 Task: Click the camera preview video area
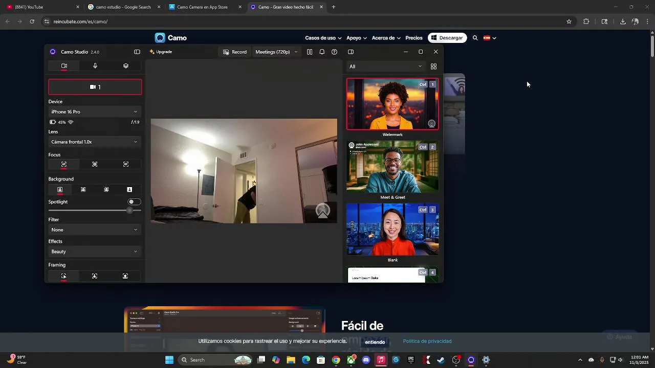(x=244, y=171)
